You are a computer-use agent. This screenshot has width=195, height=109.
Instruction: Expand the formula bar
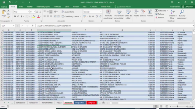tap(193, 26)
